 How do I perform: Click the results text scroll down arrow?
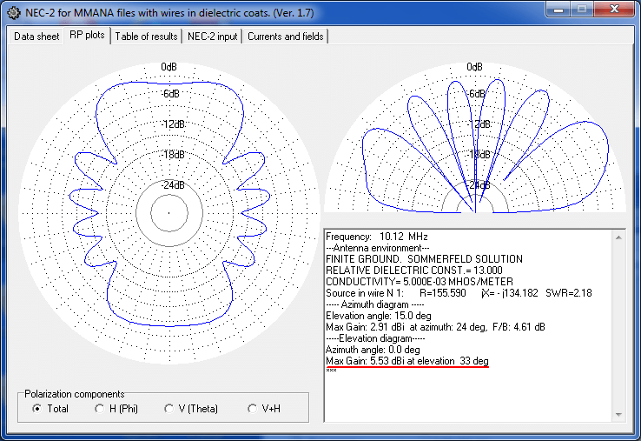point(618,415)
